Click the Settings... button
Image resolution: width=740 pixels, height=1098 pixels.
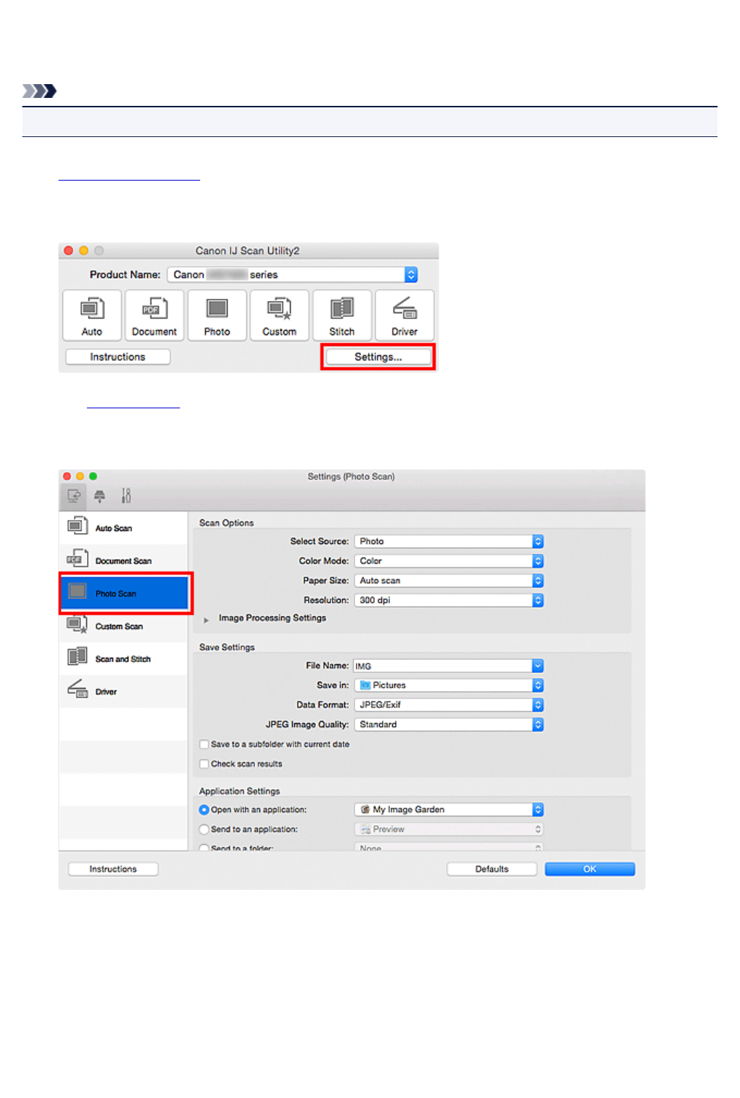pyautogui.click(x=378, y=357)
